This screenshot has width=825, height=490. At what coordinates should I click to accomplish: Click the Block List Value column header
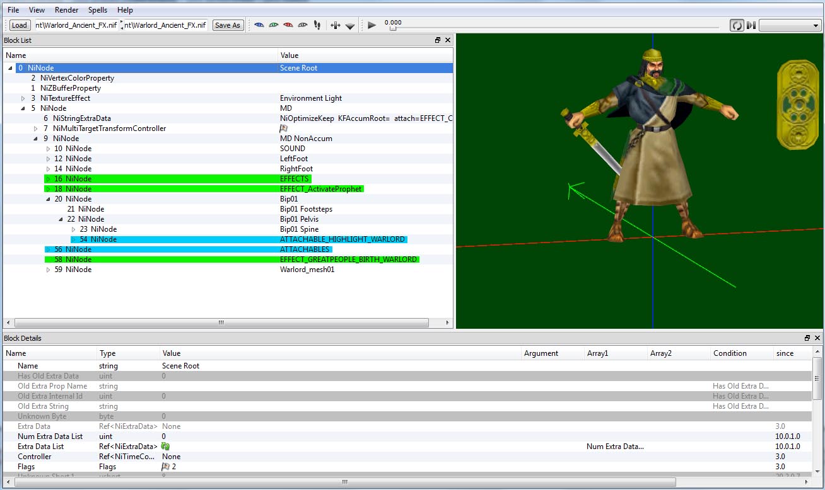coord(365,55)
